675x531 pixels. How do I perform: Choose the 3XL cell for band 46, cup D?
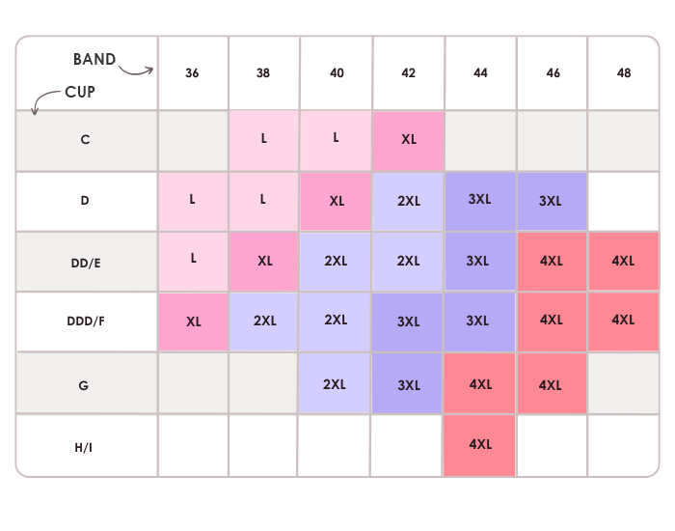click(552, 201)
